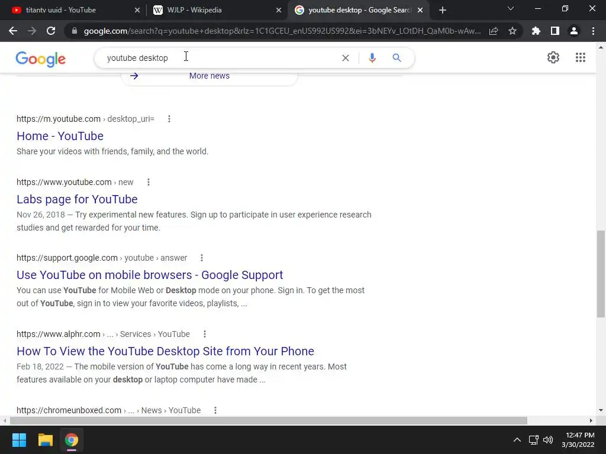The height and width of the screenshot is (454, 606).
Task: Open options for support.google.com result
Action: pos(202,258)
